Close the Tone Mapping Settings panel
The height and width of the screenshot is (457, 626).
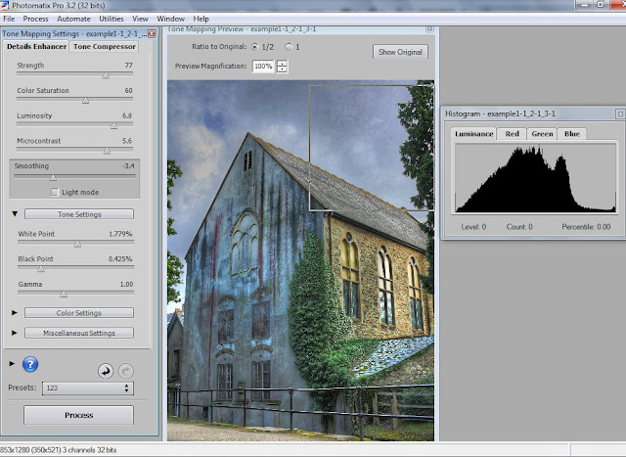pyautogui.click(x=152, y=32)
